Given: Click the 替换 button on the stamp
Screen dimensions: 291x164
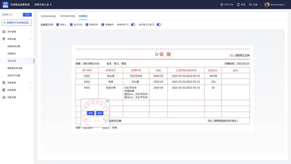Looking at the screenshot, I should click(x=90, y=113).
